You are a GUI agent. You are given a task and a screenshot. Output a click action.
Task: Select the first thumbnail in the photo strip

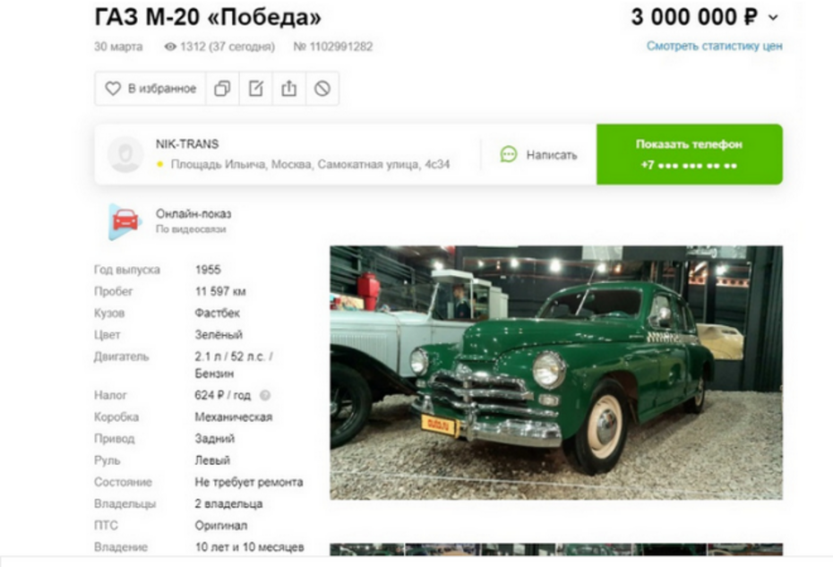point(367,550)
